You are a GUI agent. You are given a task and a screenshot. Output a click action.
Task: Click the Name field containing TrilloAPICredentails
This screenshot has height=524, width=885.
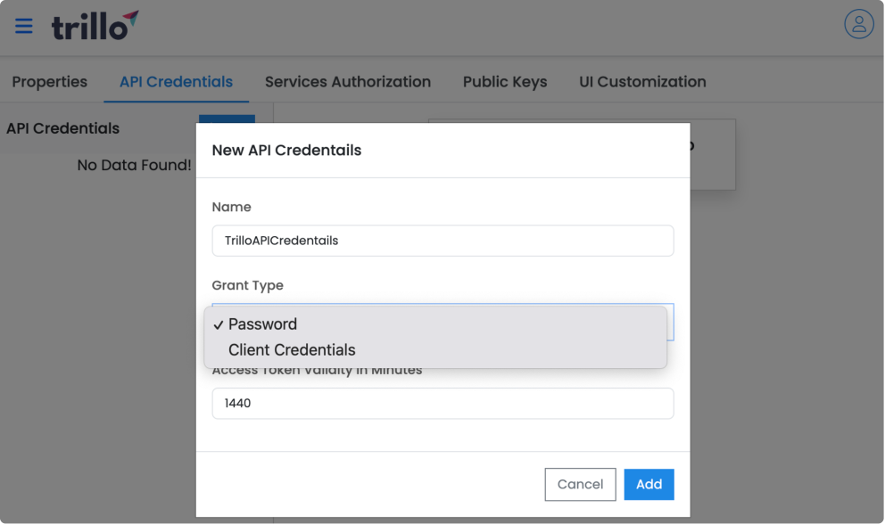click(442, 241)
